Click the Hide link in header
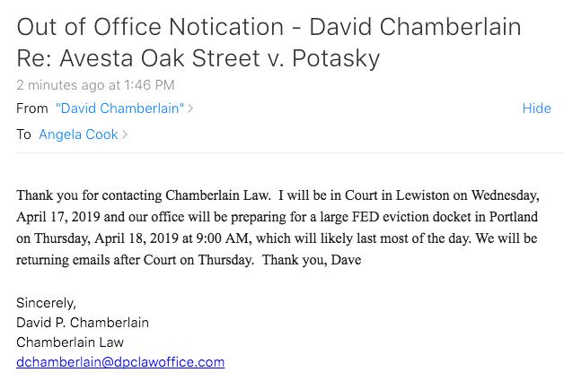This screenshot has height=381, width=564. pyautogui.click(x=536, y=108)
